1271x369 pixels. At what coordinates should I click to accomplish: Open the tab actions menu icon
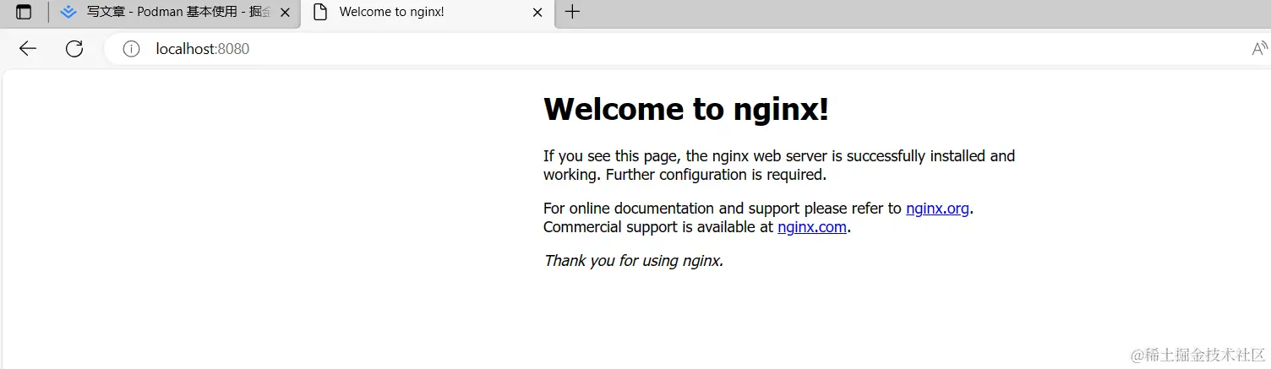point(24,13)
